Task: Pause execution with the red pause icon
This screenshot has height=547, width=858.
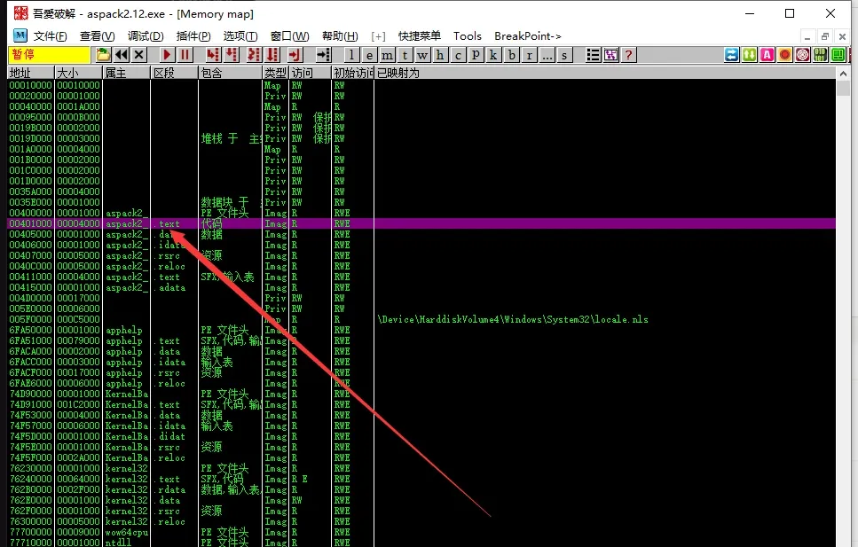Action: tap(185, 55)
